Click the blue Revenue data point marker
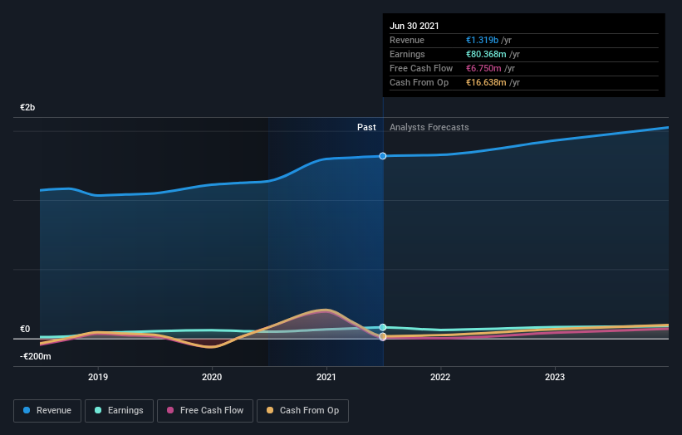The image size is (682, 435). [x=383, y=156]
